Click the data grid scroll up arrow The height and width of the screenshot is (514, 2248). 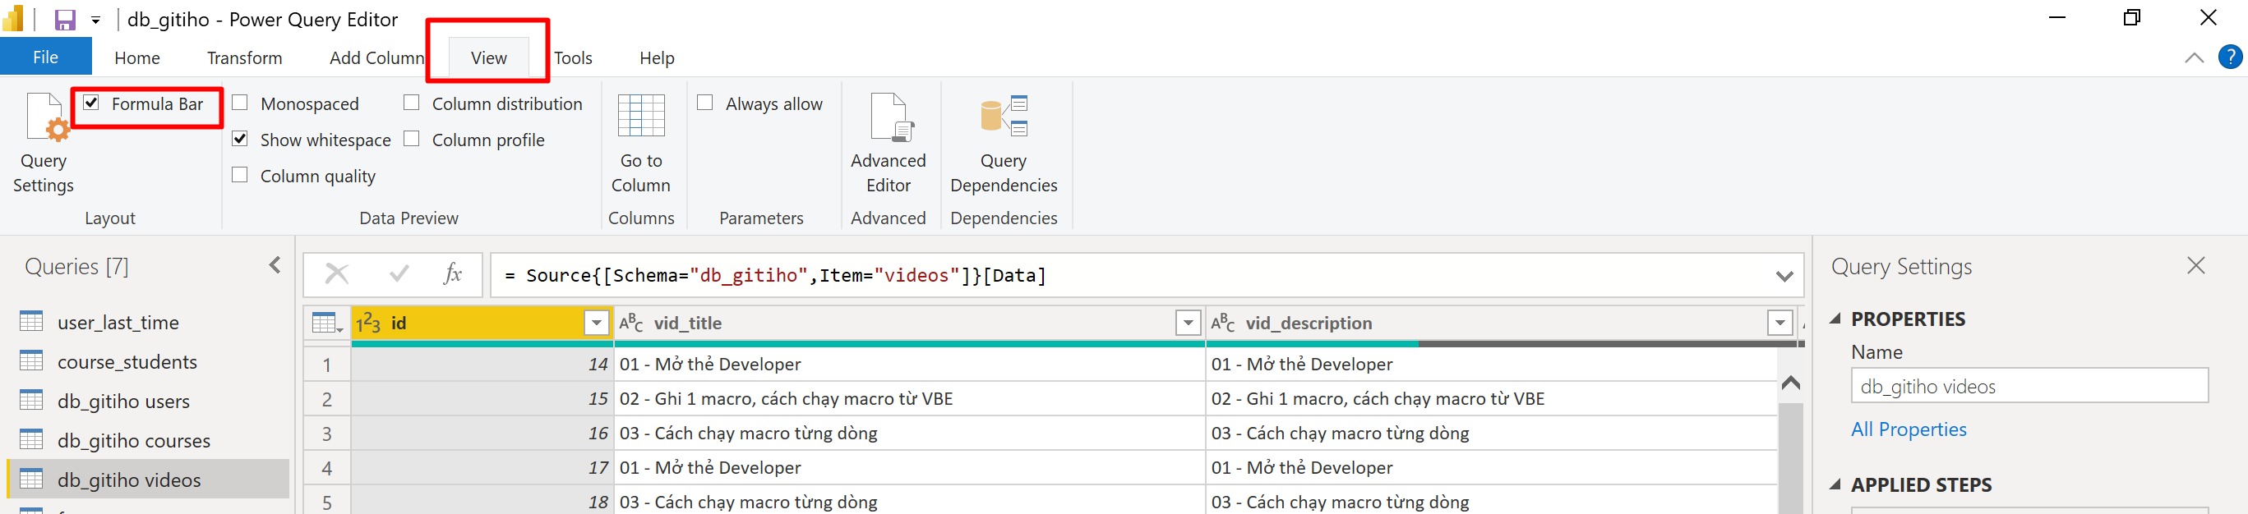1790,383
